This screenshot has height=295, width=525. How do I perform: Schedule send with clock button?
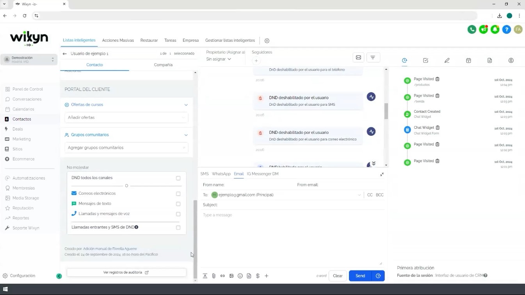click(x=378, y=276)
